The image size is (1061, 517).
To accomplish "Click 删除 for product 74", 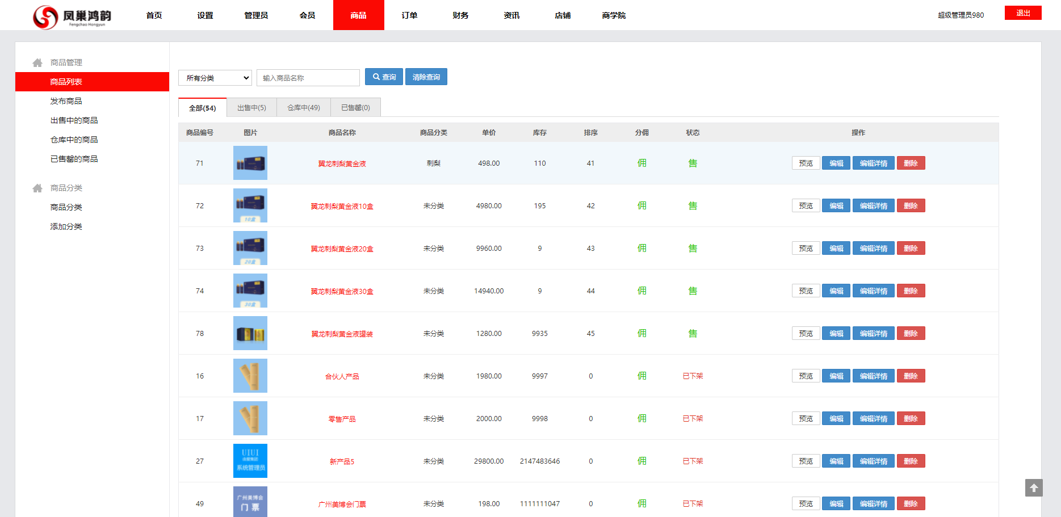I will tap(911, 291).
